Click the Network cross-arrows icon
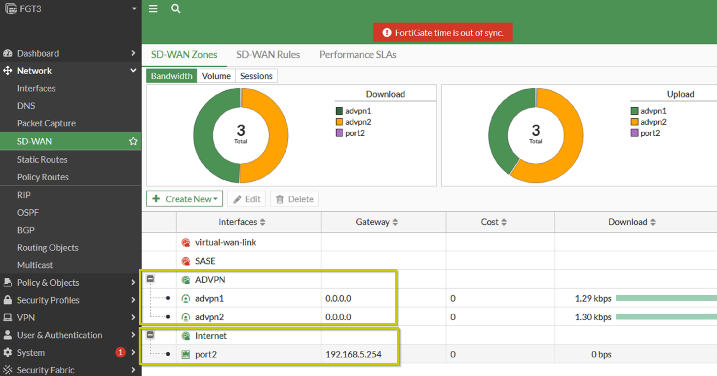The height and width of the screenshot is (376, 717). click(8, 71)
